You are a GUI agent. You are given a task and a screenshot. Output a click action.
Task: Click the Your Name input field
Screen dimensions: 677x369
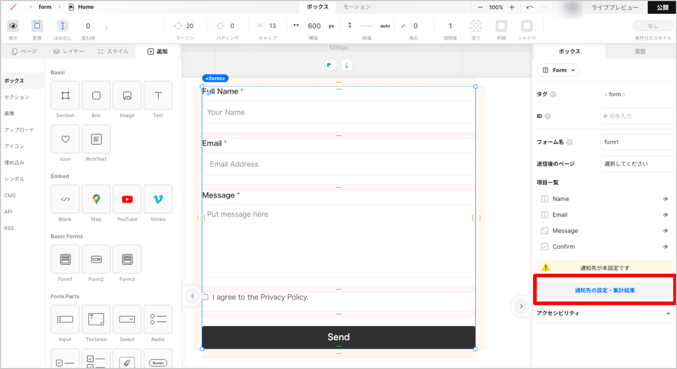point(338,112)
